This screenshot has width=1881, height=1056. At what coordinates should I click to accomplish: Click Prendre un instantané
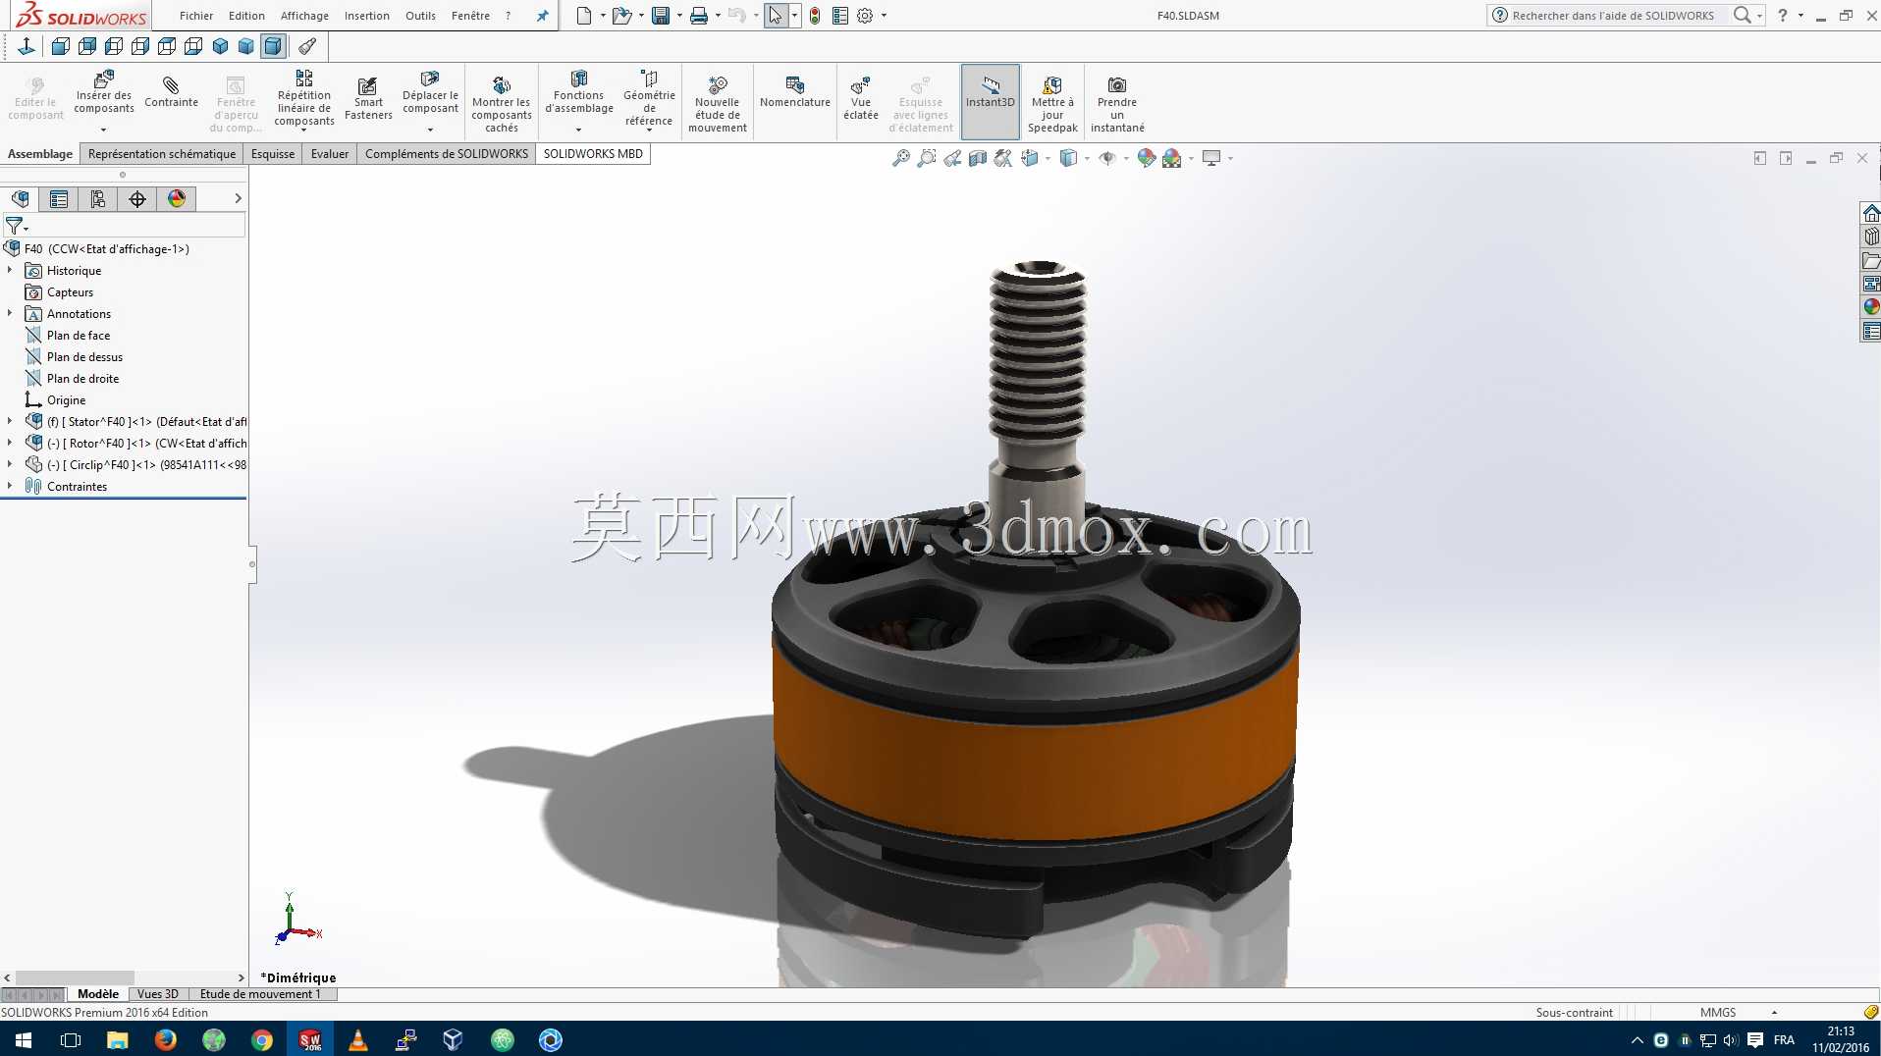(x=1117, y=104)
